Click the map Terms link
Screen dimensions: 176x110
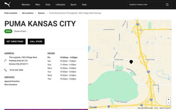point(156,108)
